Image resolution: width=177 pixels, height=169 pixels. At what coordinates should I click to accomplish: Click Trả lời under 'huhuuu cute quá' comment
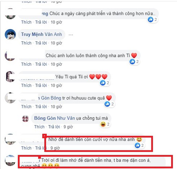click(x=41, y=106)
